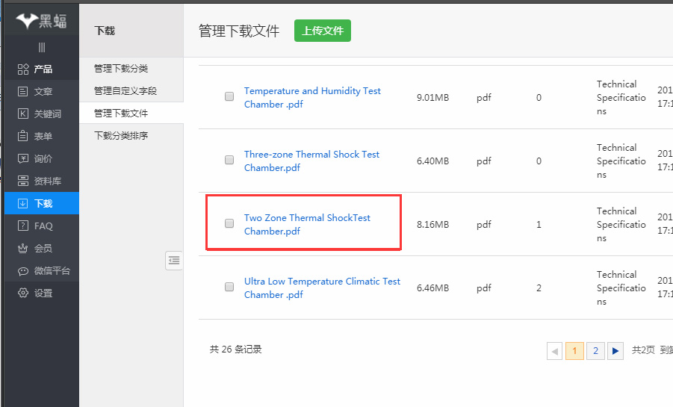Click the 关键词 K icon
This screenshot has height=407, width=673.
[23, 114]
